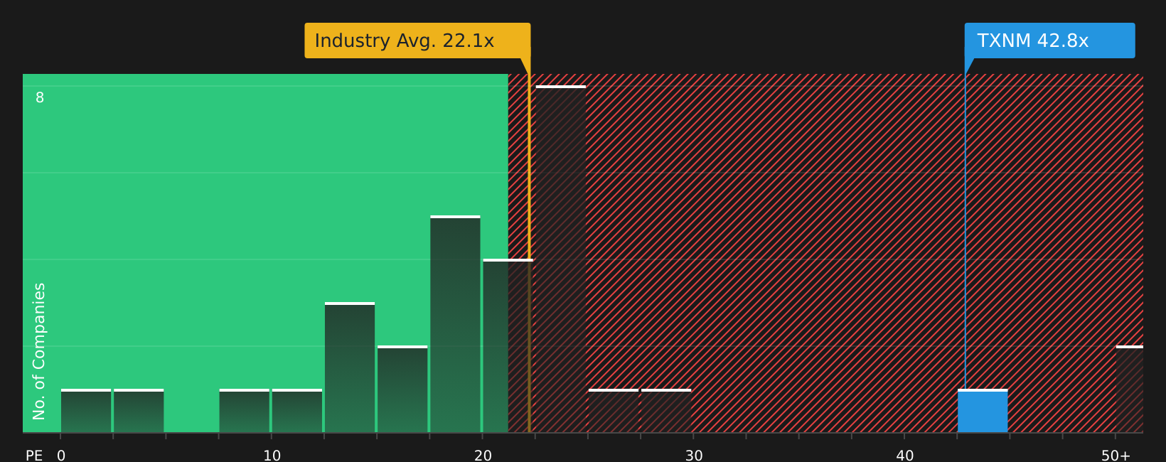
Task: Click the No. of Companies axis title
Action: point(39,351)
